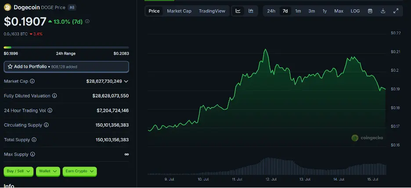Switch to the Market Cap tab
This screenshot has width=411, height=188.
click(179, 11)
